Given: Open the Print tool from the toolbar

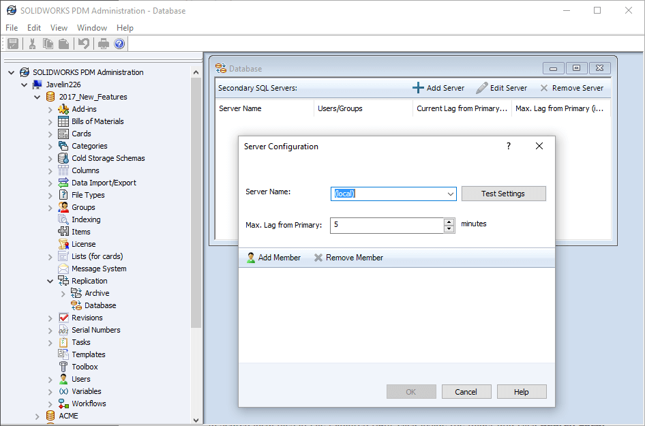Looking at the screenshot, I should [102, 42].
